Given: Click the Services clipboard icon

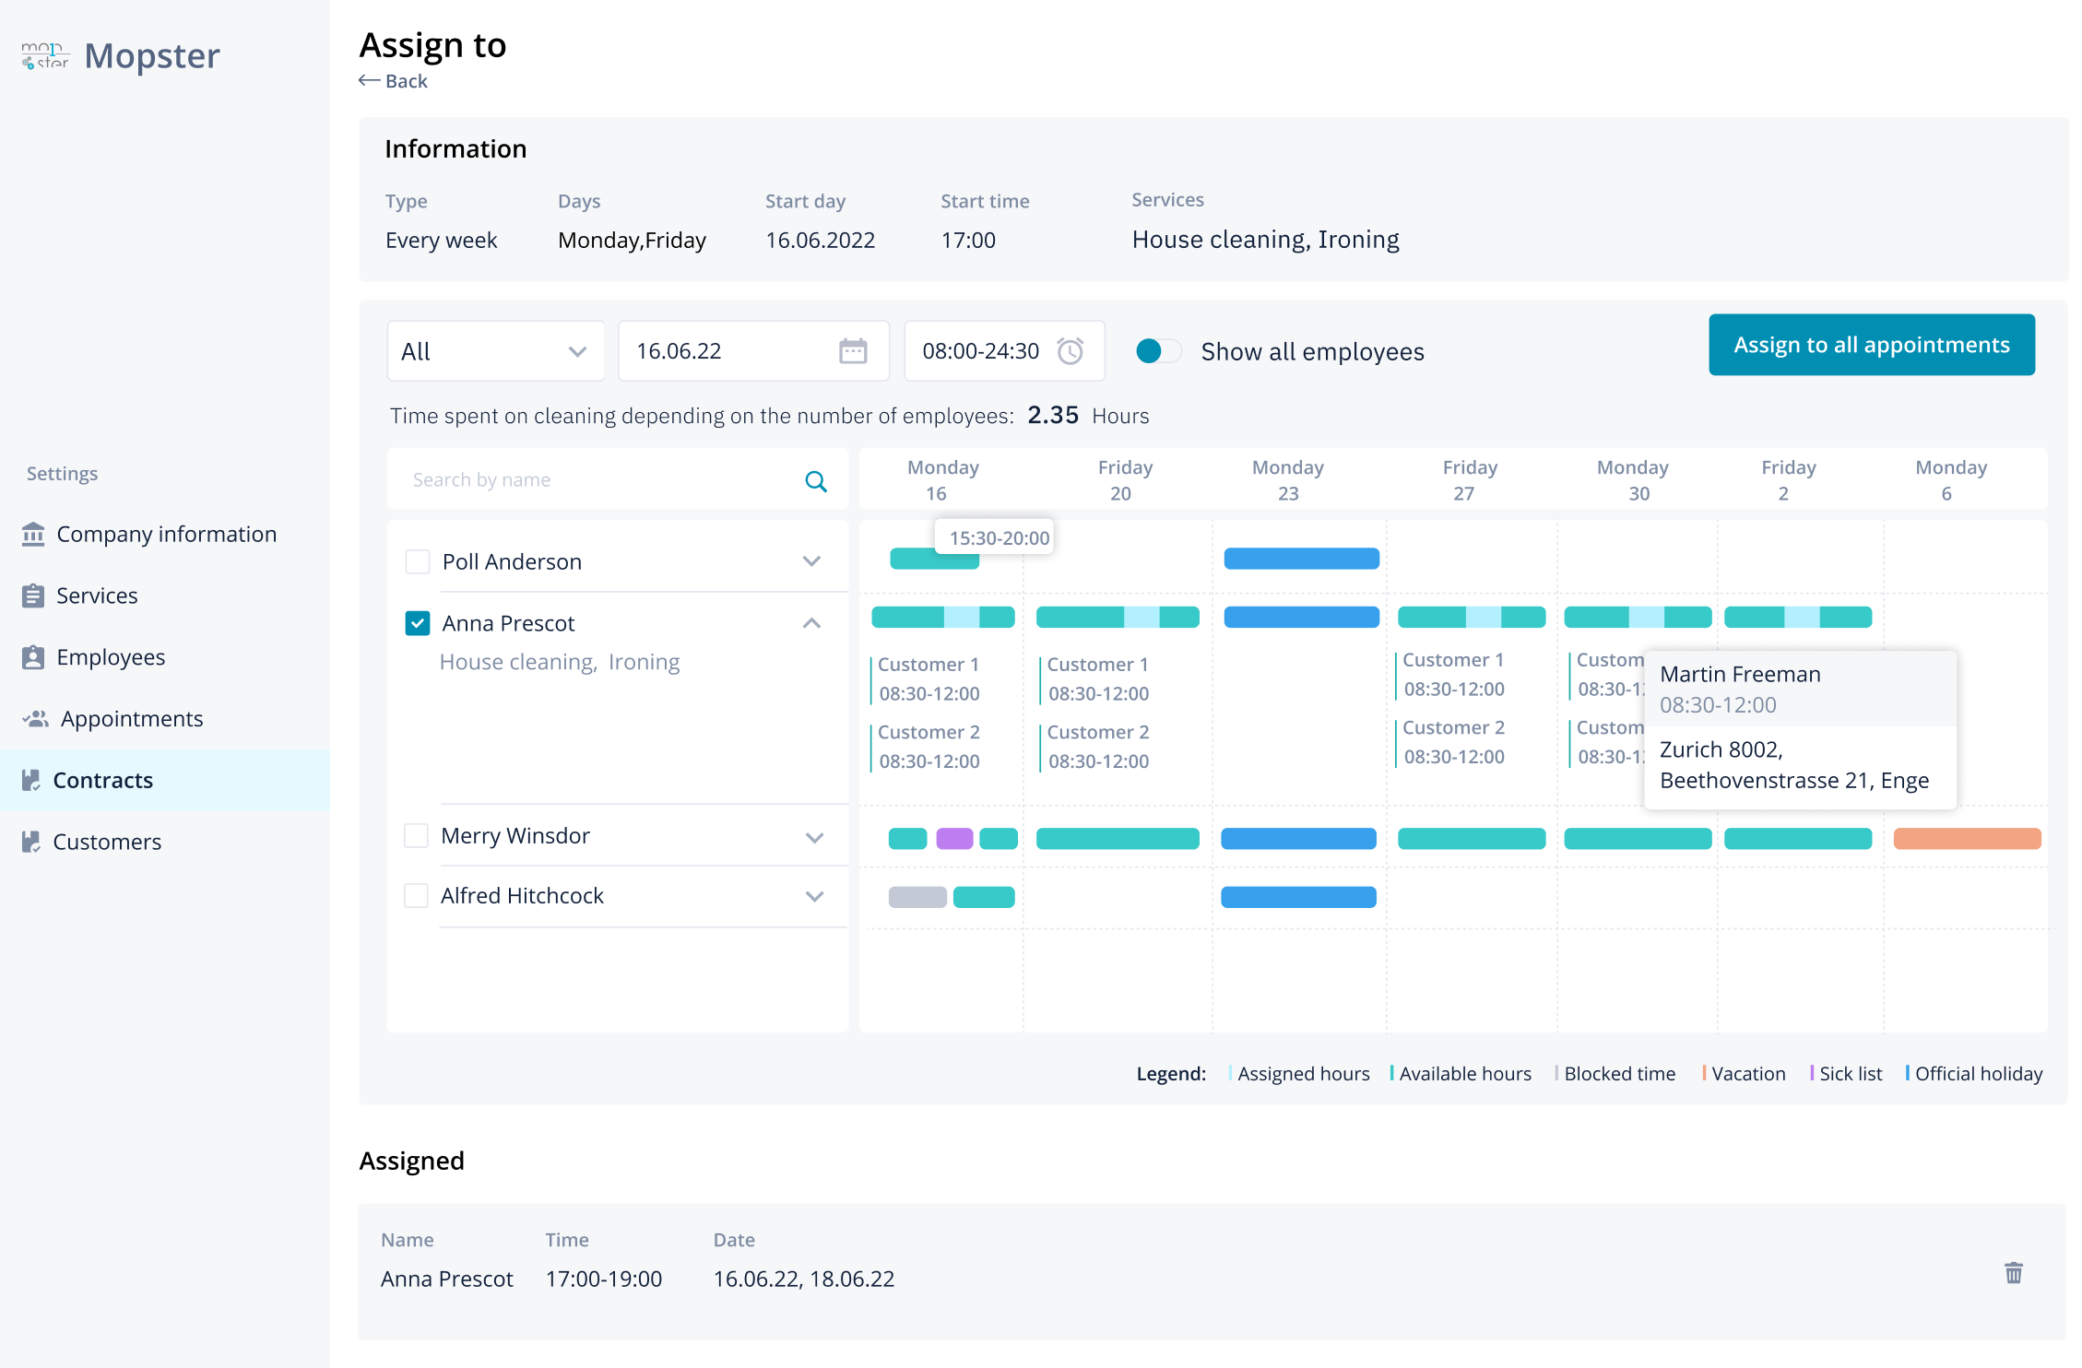Looking at the screenshot, I should click(33, 596).
